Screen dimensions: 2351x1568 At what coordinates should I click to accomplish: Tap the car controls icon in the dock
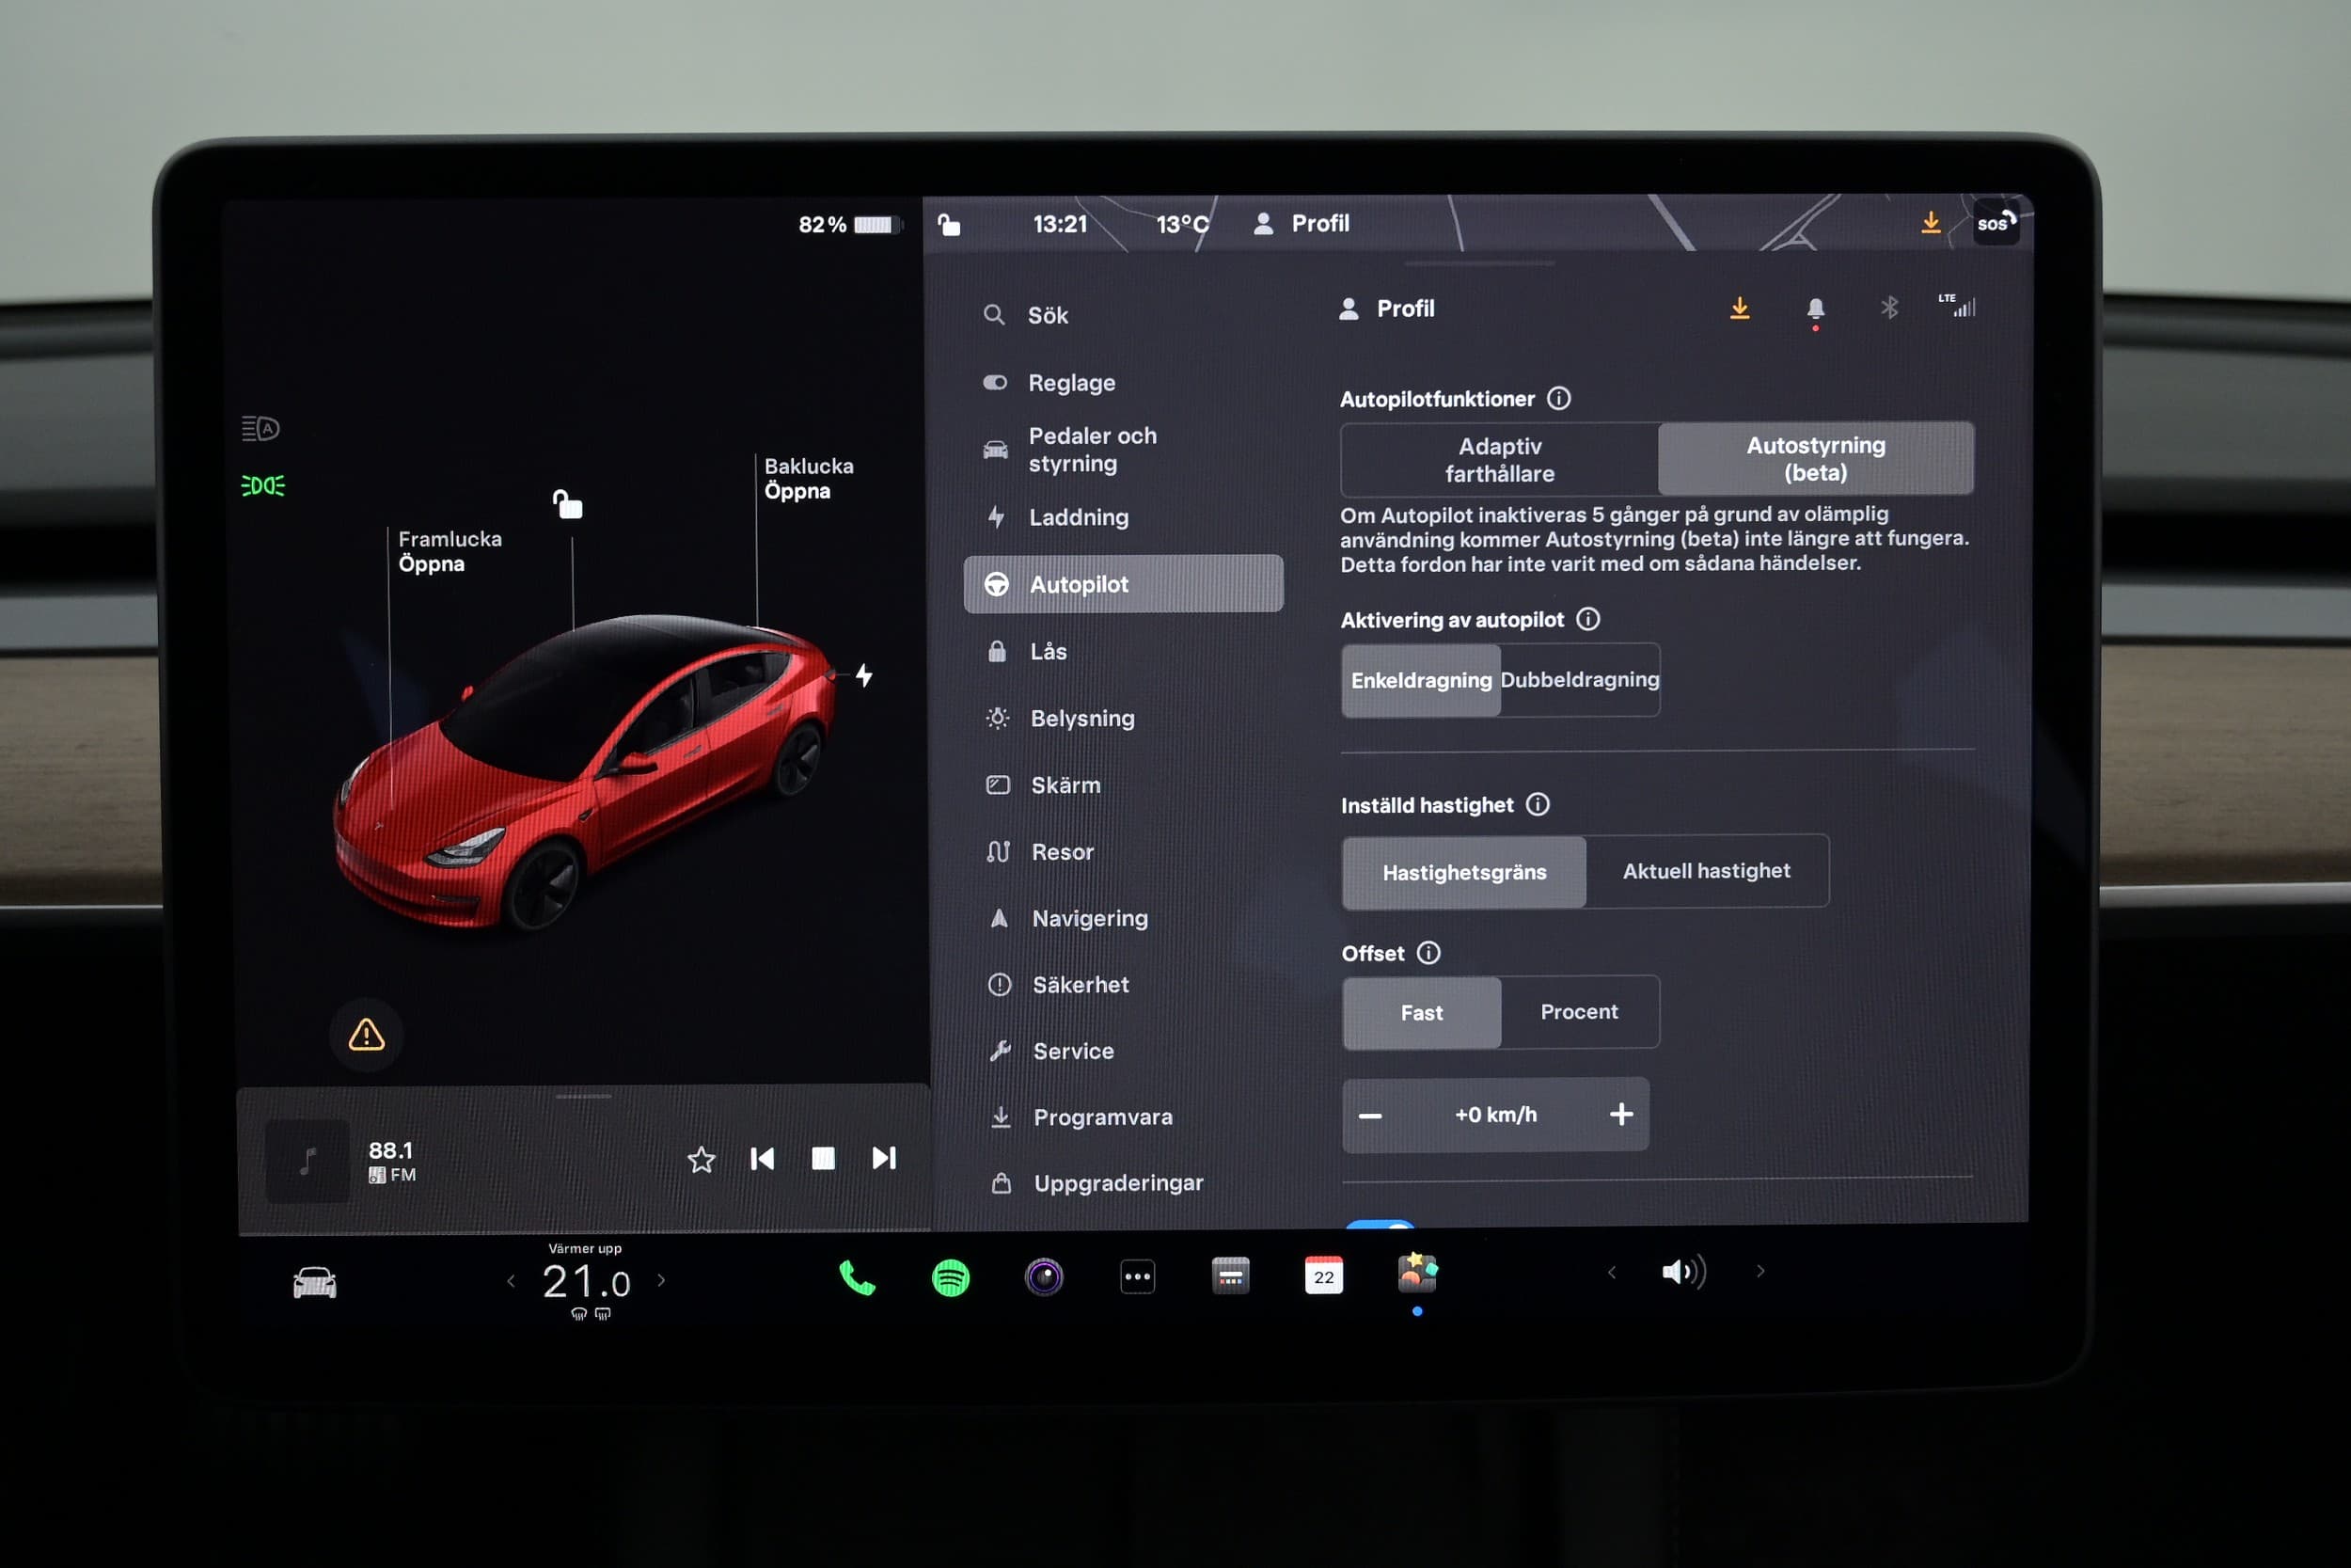pos(314,1282)
